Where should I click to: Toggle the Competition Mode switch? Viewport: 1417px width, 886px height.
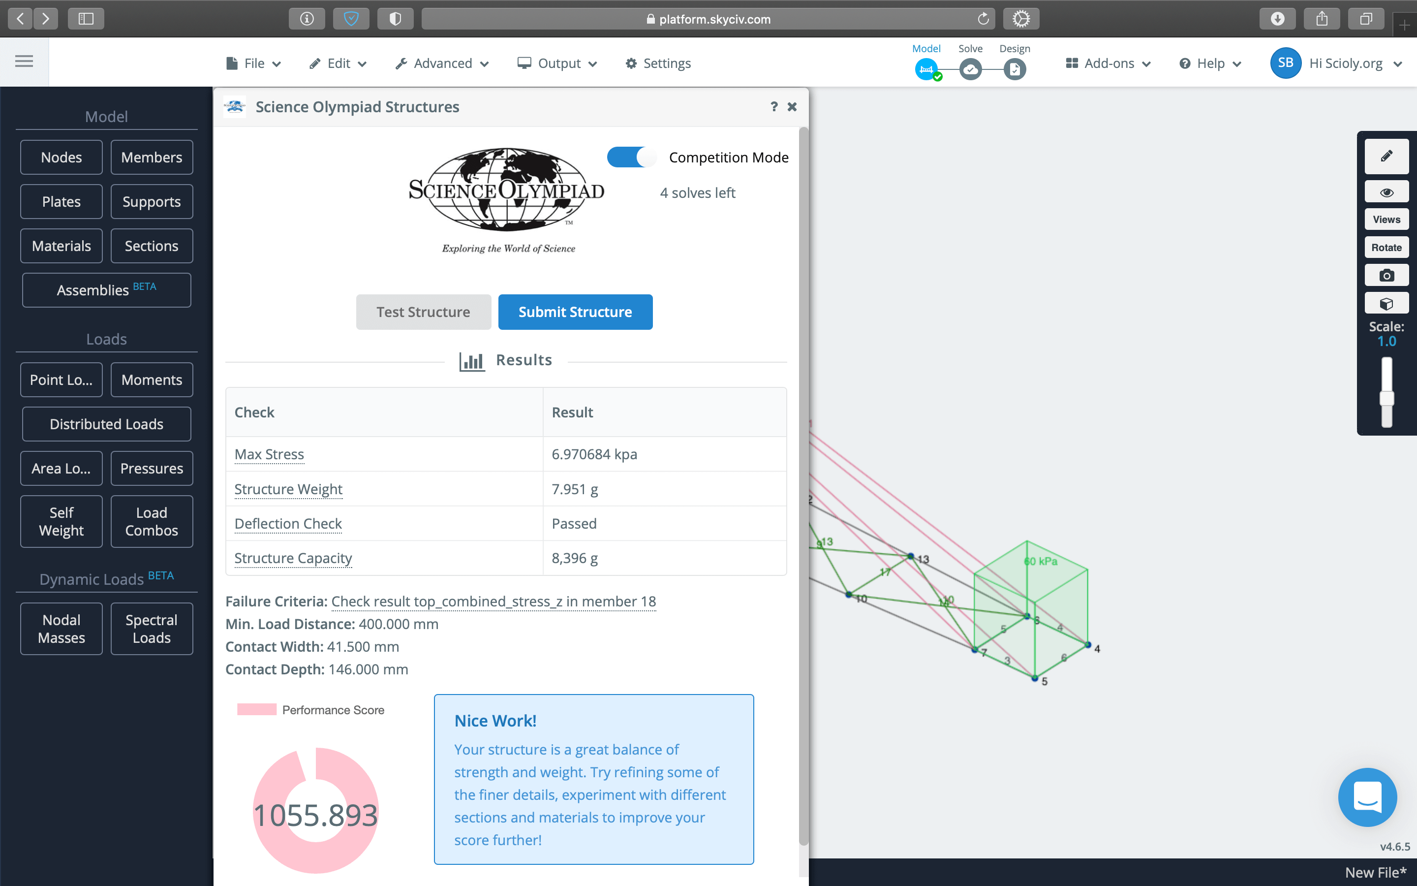point(631,157)
